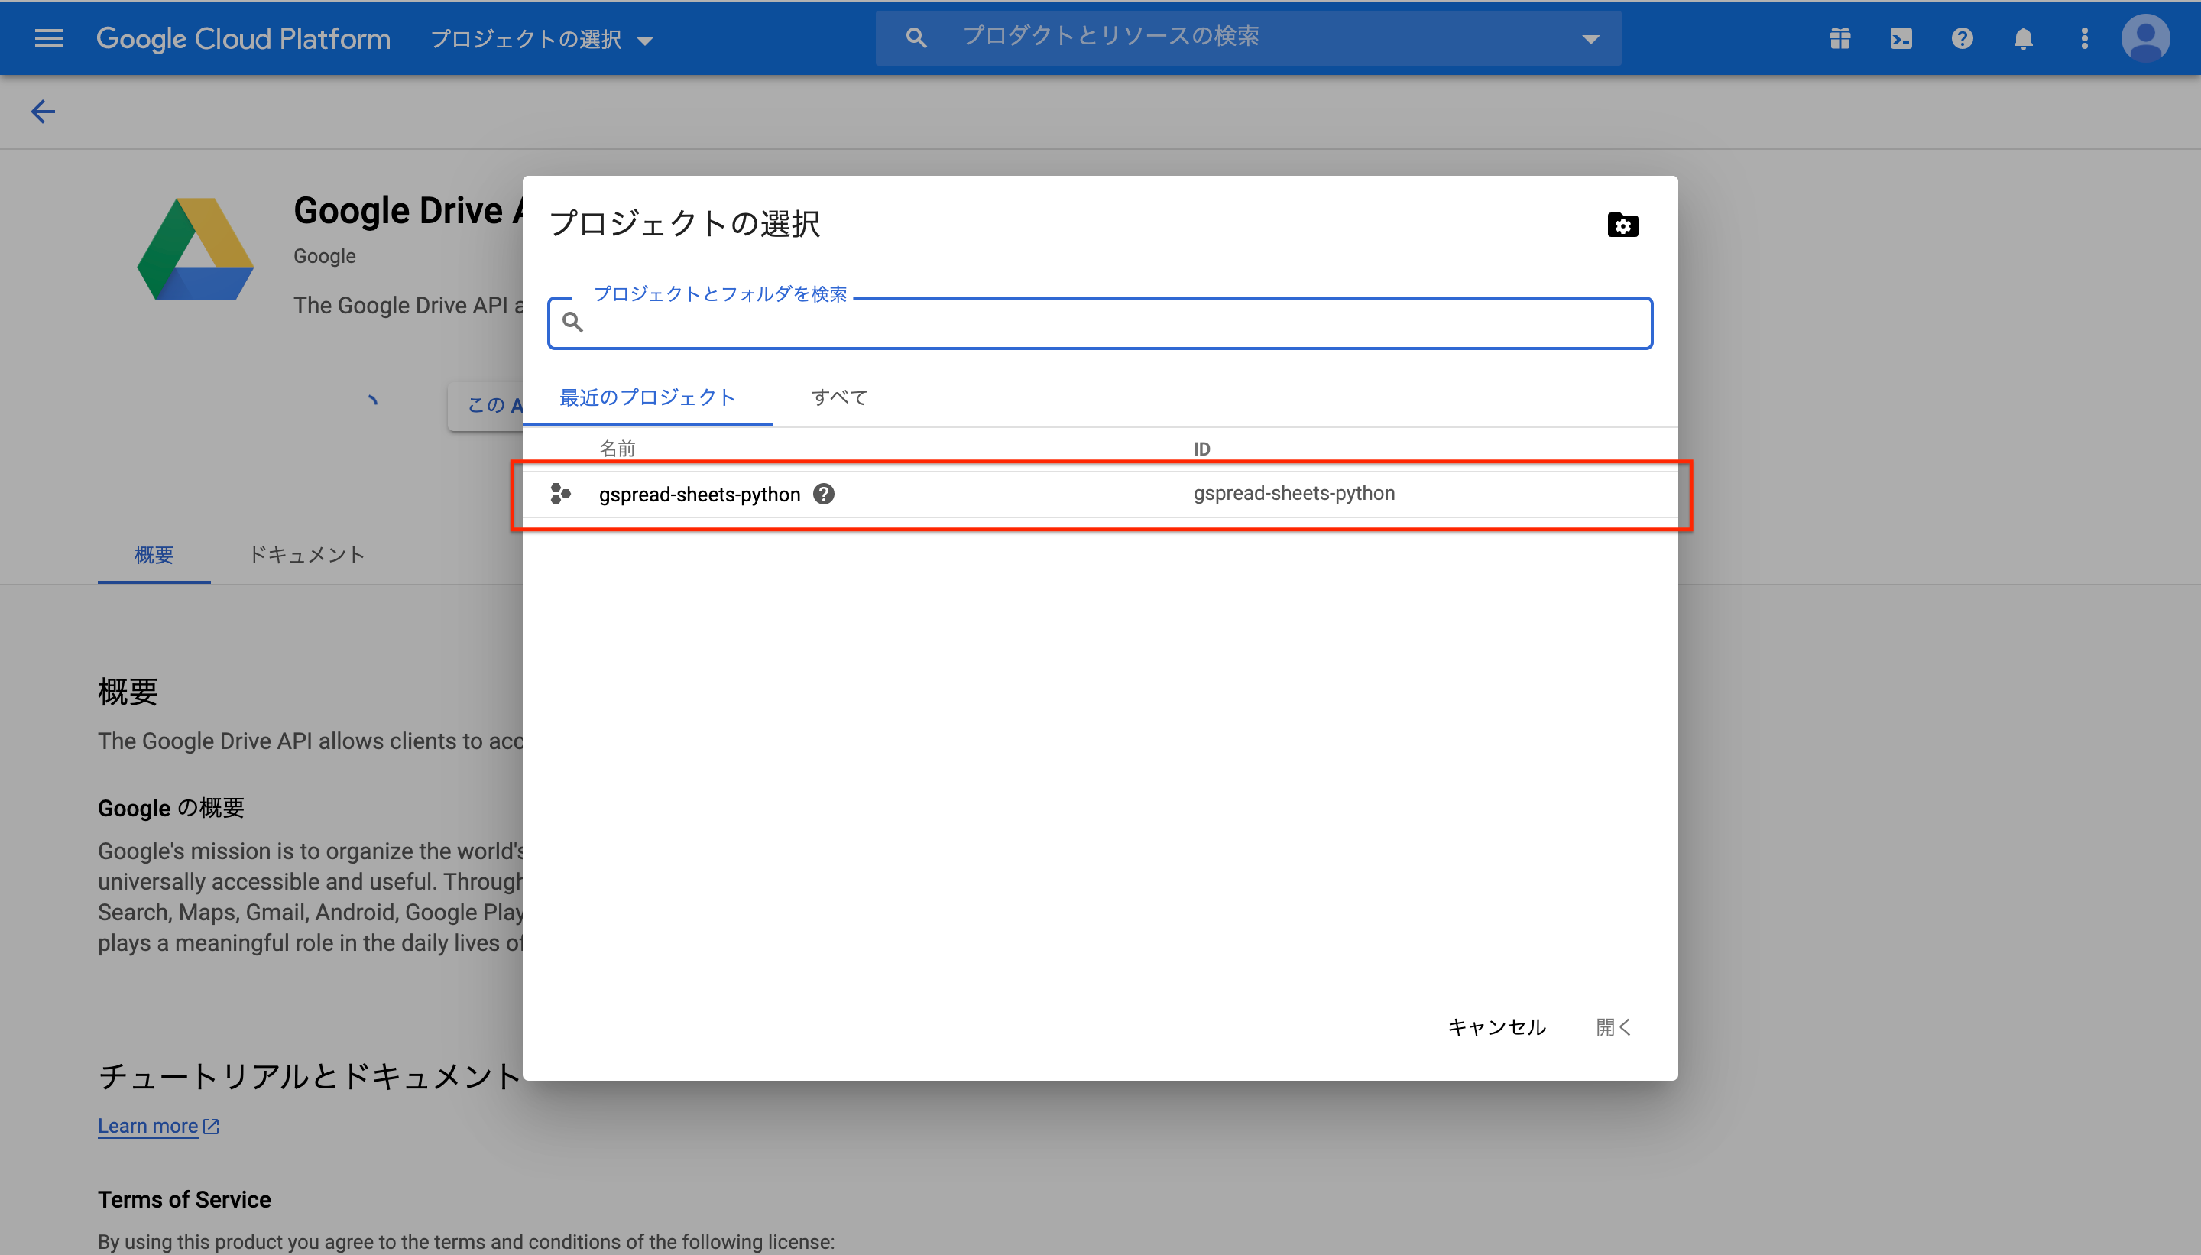Viewport: 2201px width, 1255px height.
Task: Activate Cloud Shell terminal icon
Action: click(x=1901, y=37)
